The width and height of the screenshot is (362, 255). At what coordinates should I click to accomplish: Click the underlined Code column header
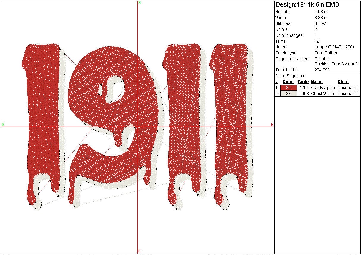(303, 82)
